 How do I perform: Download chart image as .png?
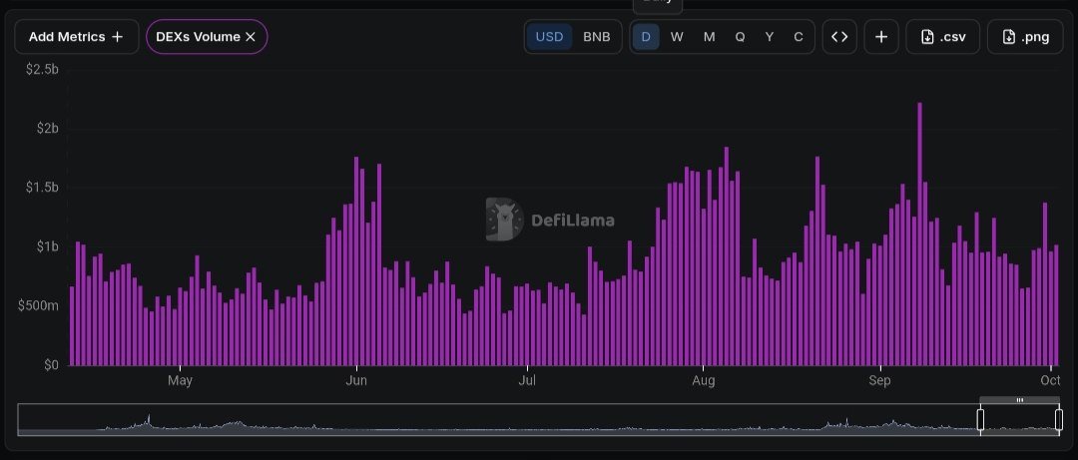tap(1025, 37)
